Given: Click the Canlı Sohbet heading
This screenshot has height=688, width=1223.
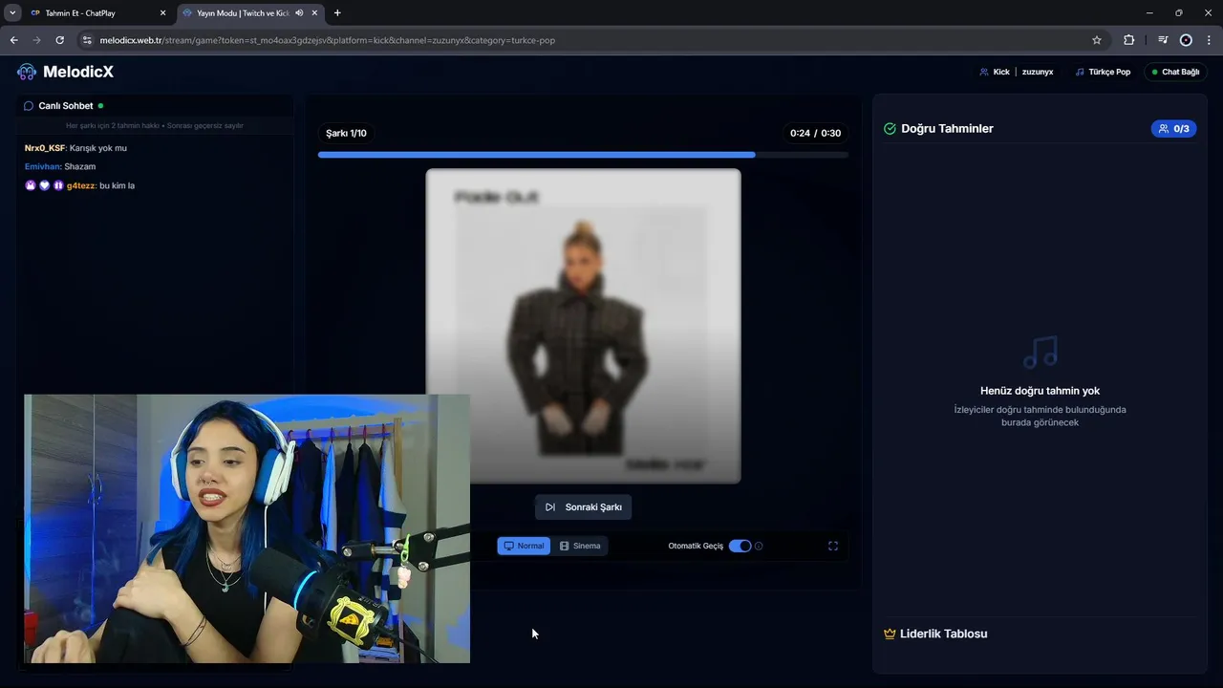Looking at the screenshot, I should pos(66,106).
